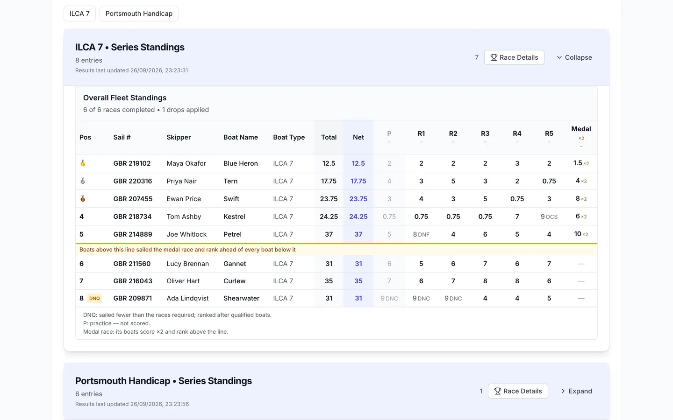
Task: Click the silver medal icon for Priya Nair
Action: click(83, 181)
